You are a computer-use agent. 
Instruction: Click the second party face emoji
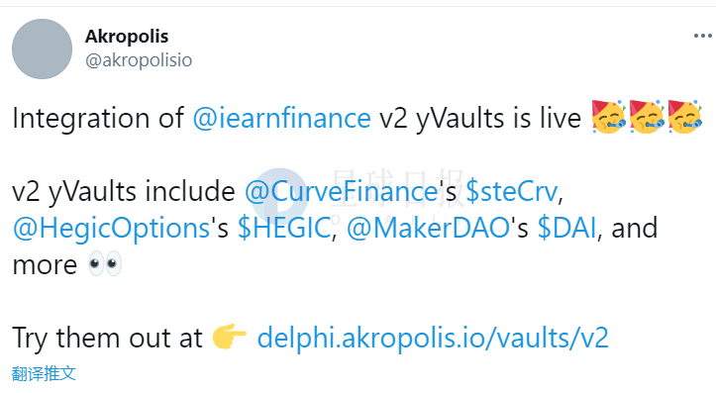(x=647, y=118)
